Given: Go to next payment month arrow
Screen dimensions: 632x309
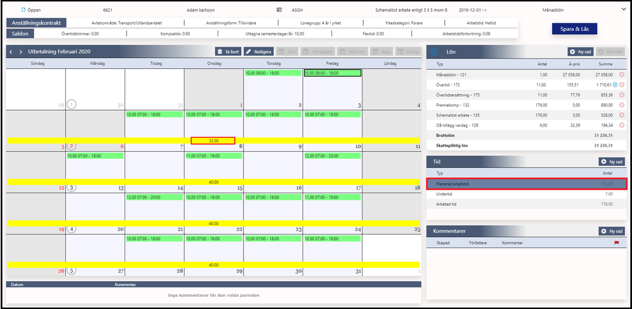Looking at the screenshot, I should coord(20,52).
